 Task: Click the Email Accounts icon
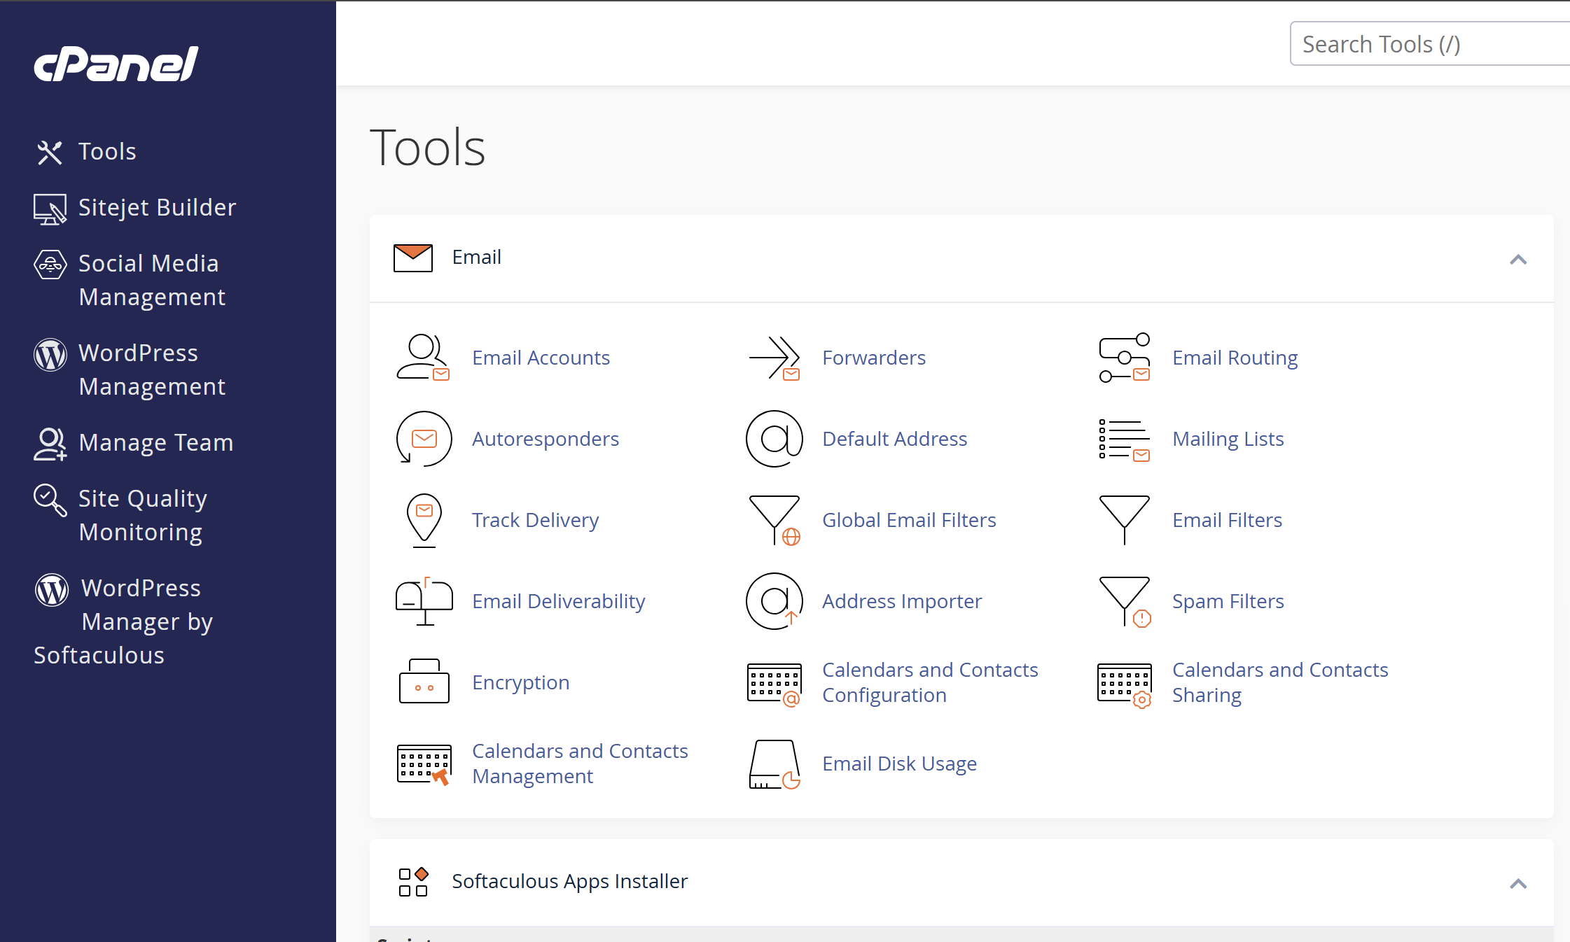[x=423, y=358]
